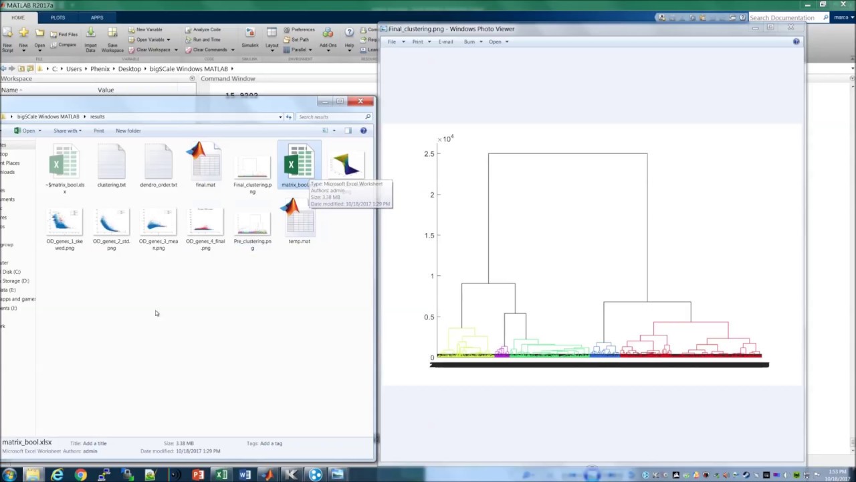Image resolution: width=856 pixels, height=482 pixels.
Task: Click New folder in Explorer toolbar
Action: coord(128,131)
